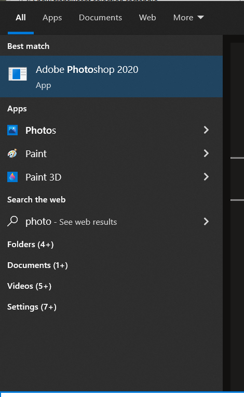
Task: Click the Paint palette icon
Action: click(x=12, y=153)
